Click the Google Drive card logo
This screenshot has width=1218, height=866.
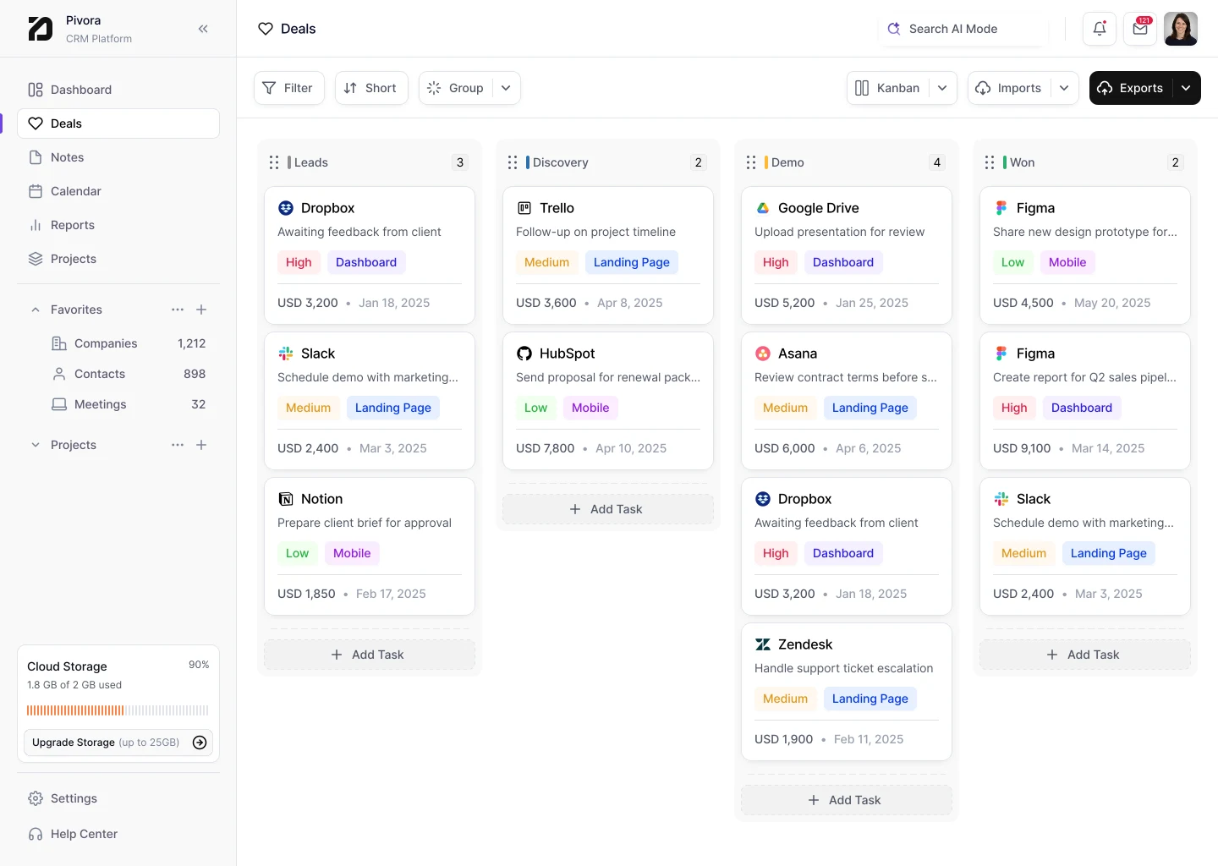[763, 208]
